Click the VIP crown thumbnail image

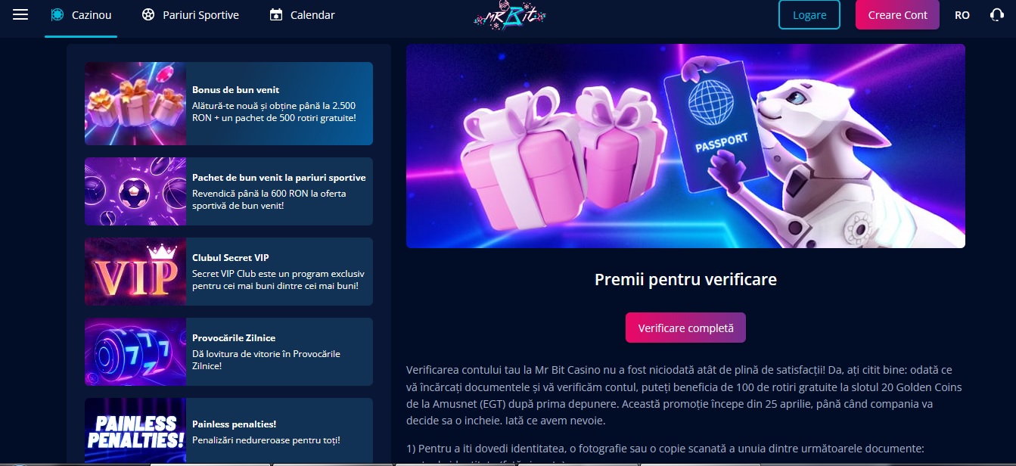coord(135,272)
